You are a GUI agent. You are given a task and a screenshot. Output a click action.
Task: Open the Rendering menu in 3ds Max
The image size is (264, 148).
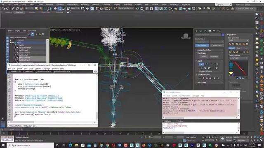click(x=85, y=5)
